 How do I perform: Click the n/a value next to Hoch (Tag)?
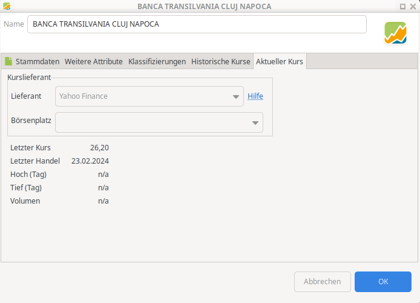coord(103,175)
